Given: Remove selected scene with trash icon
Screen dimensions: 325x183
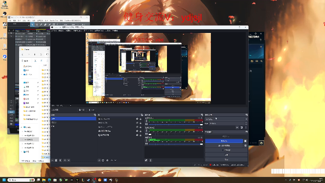Looking at the screenshot, I should point(56,160).
